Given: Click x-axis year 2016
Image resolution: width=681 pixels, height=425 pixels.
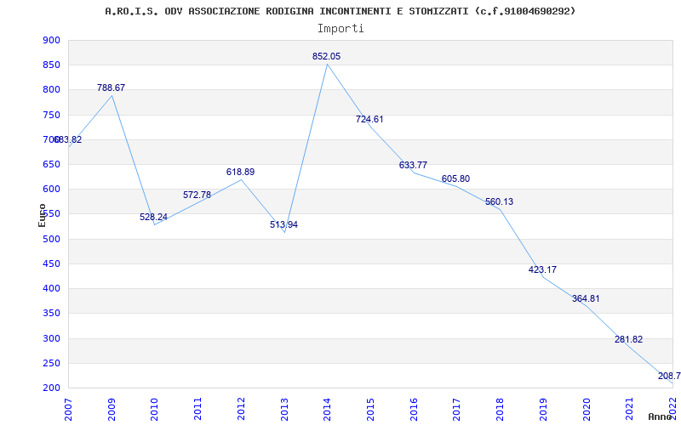Looking at the screenshot, I should 414,409.
